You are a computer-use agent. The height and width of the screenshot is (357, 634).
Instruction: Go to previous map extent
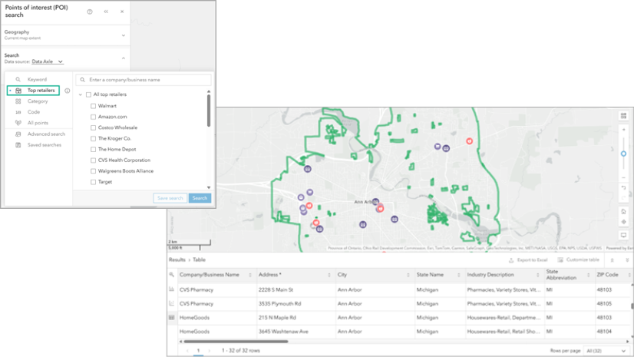coord(623,188)
